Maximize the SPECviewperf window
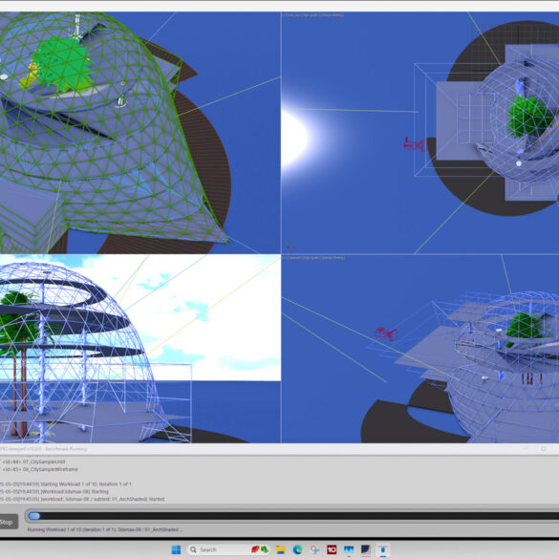Viewport: 559px width, 559px height. [x=544, y=449]
